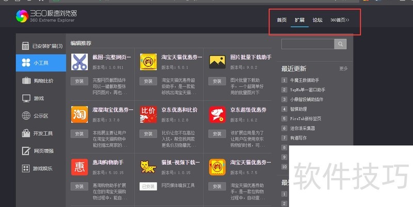
Task: Click 已安装 button for 猫抓
Action: tap(148, 186)
